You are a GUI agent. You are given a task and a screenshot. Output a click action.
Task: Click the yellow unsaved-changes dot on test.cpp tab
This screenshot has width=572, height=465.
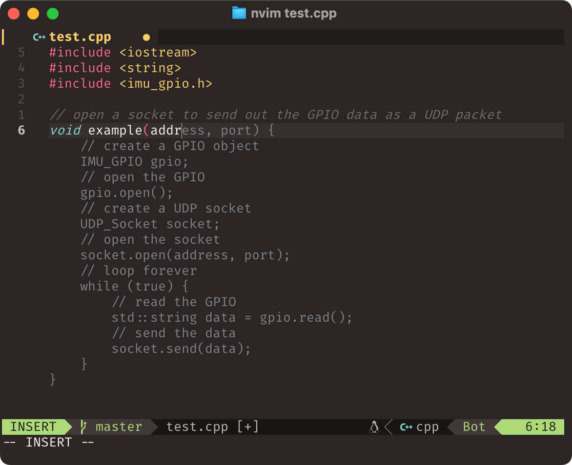pyautogui.click(x=146, y=37)
